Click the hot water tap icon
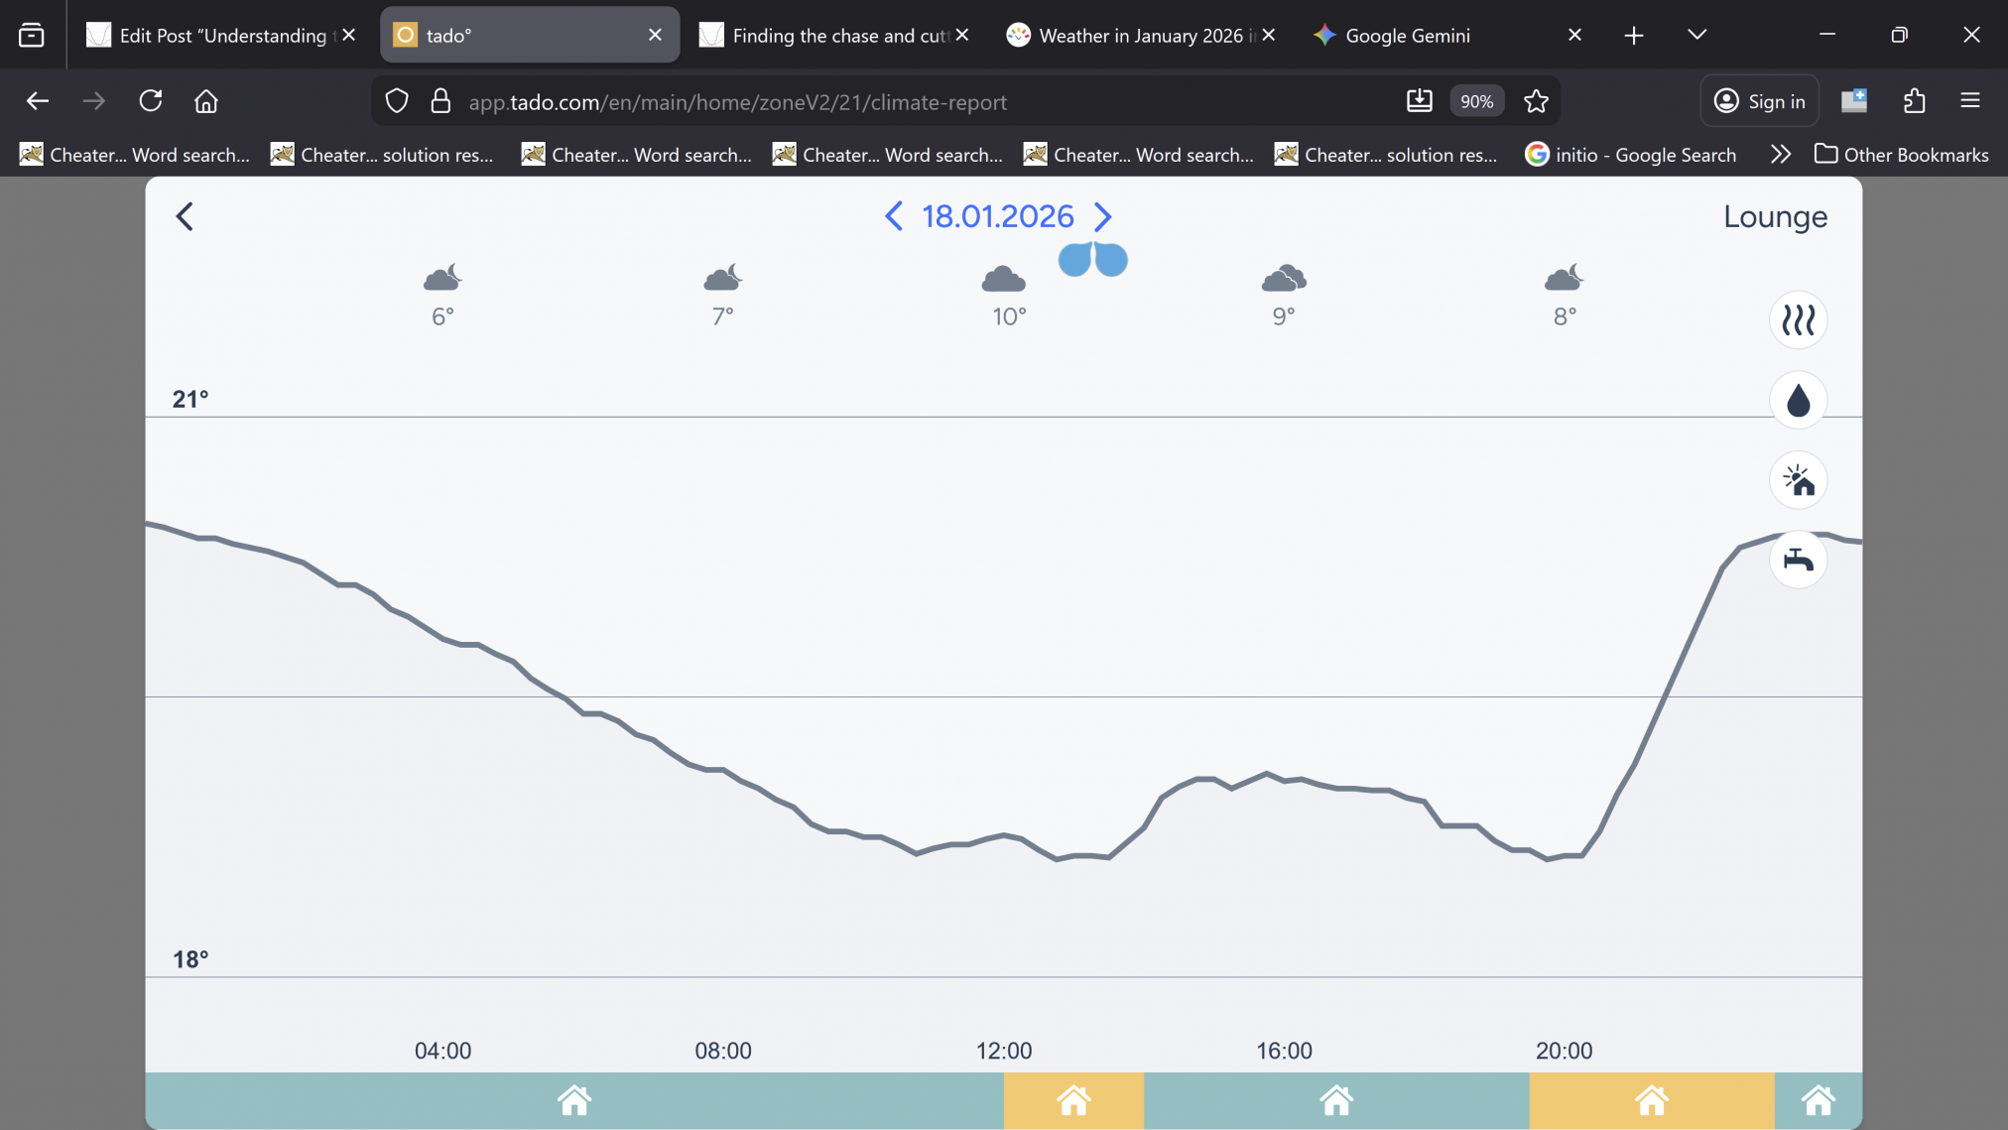Screen dimensions: 2008x1130 coord(1798,561)
